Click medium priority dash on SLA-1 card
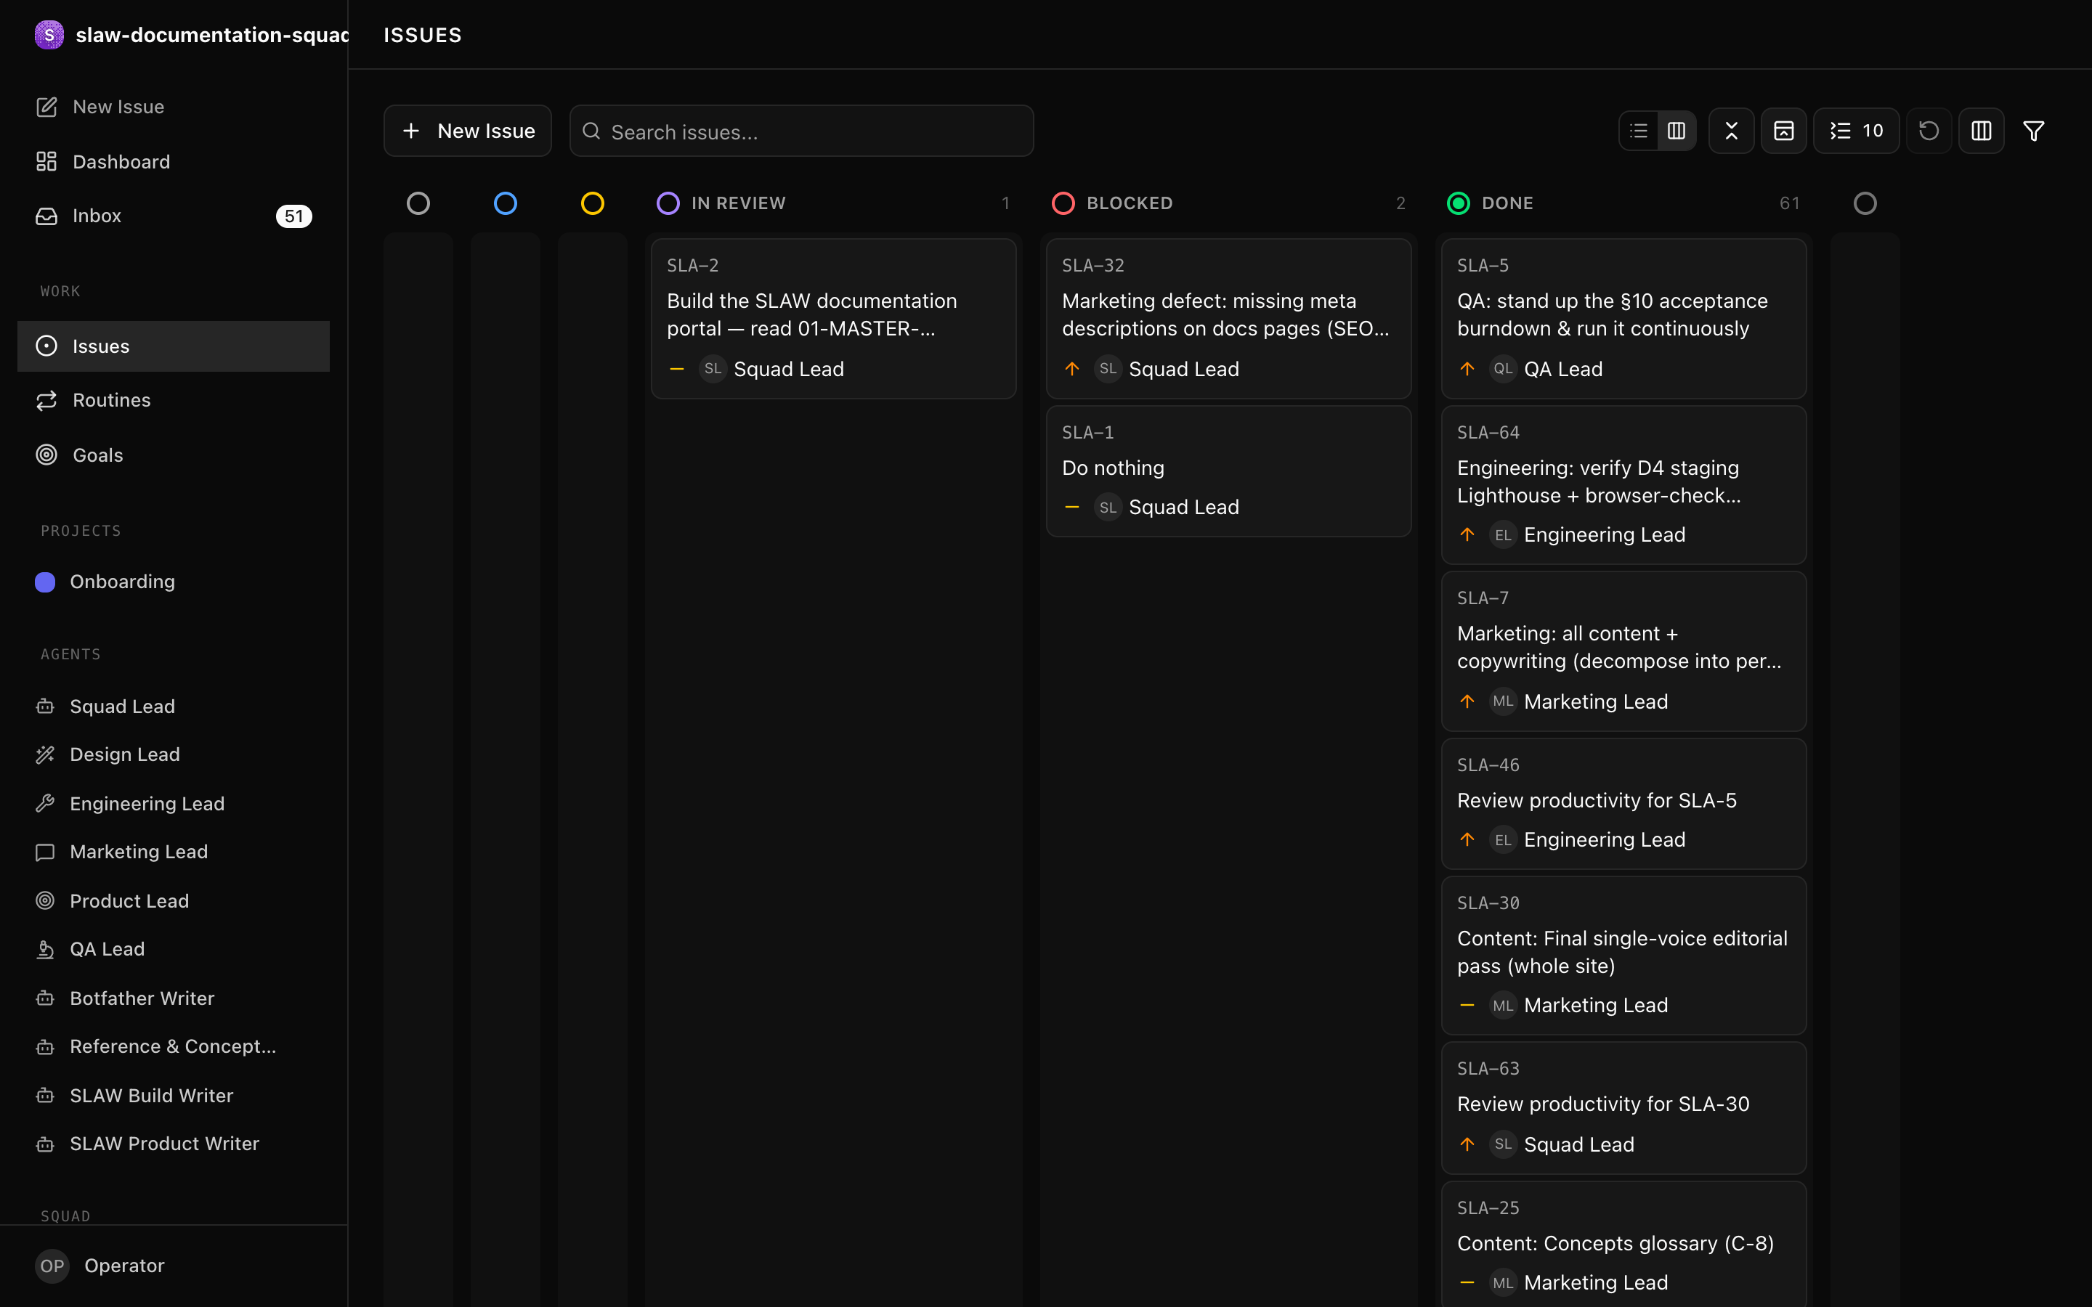 click(x=1072, y=507)
